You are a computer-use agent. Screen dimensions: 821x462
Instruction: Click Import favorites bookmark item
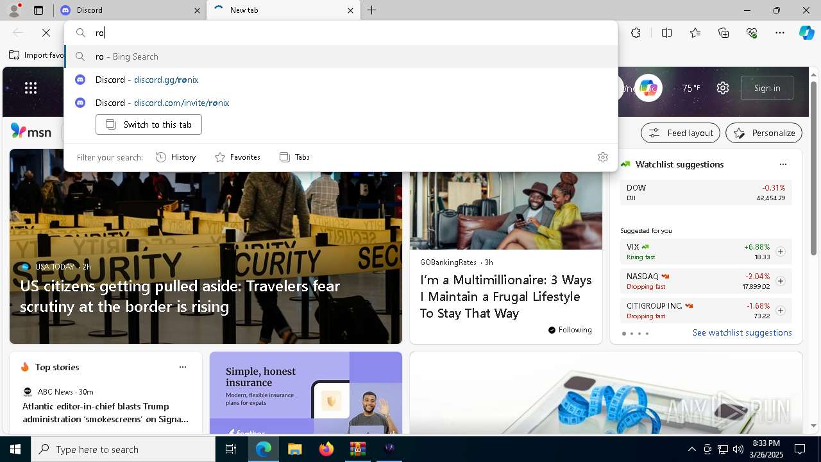(x=37, y=55)
